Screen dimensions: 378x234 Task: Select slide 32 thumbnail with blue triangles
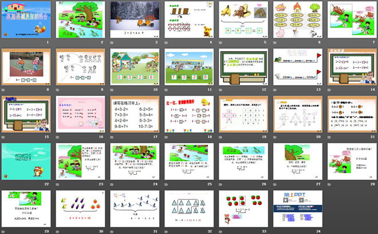point(189,209)
